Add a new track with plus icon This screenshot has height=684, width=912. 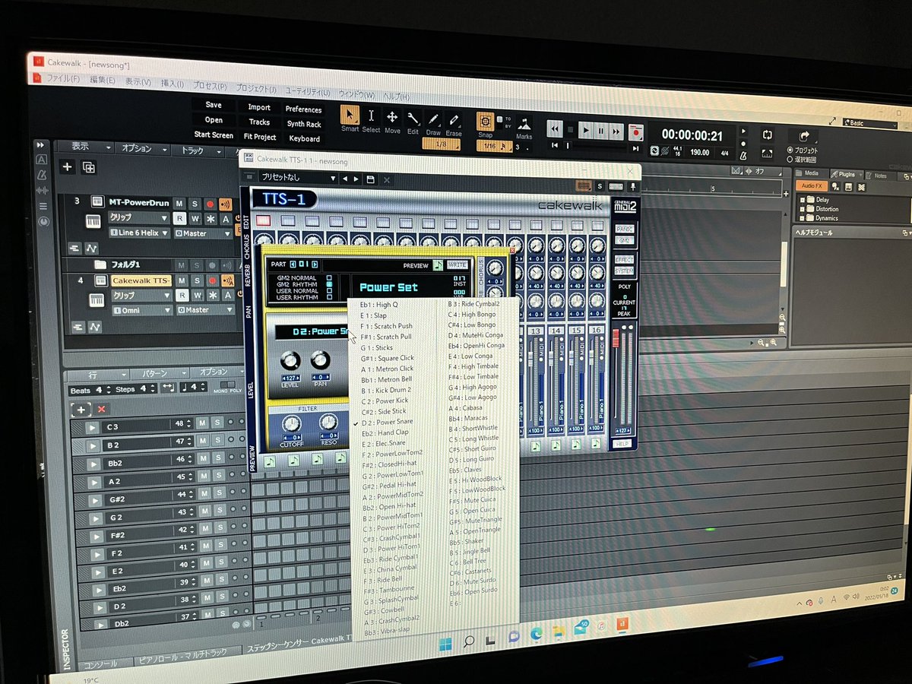pos(68,166)
